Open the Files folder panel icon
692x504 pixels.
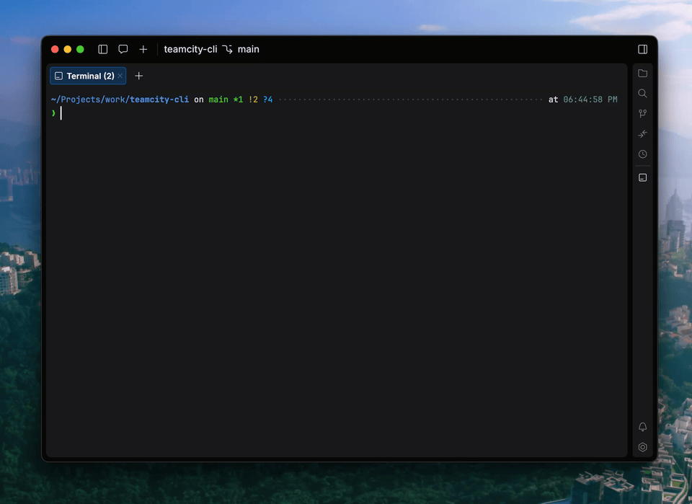click(642, 74)
